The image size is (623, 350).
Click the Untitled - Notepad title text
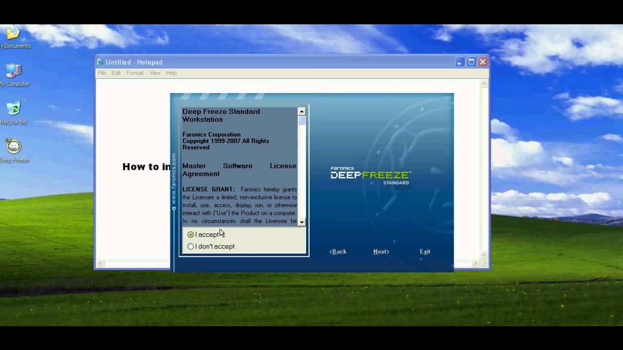(x=134, y=62)
